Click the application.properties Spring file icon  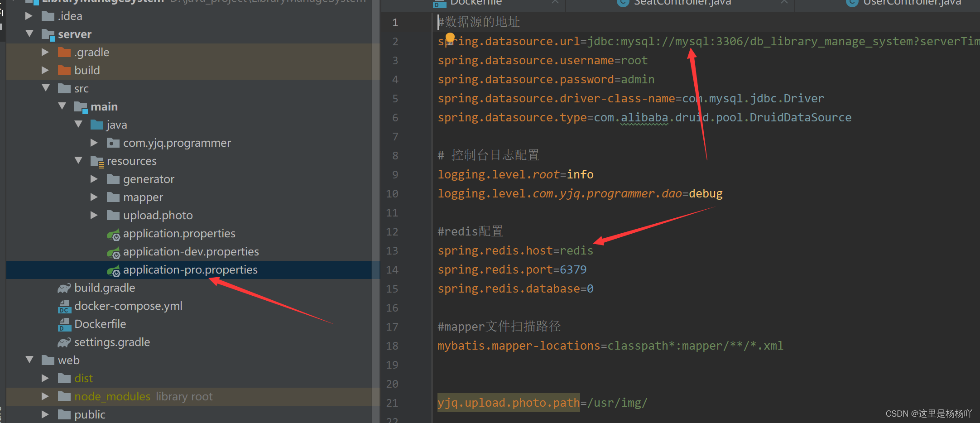click(x=113, y=235)
